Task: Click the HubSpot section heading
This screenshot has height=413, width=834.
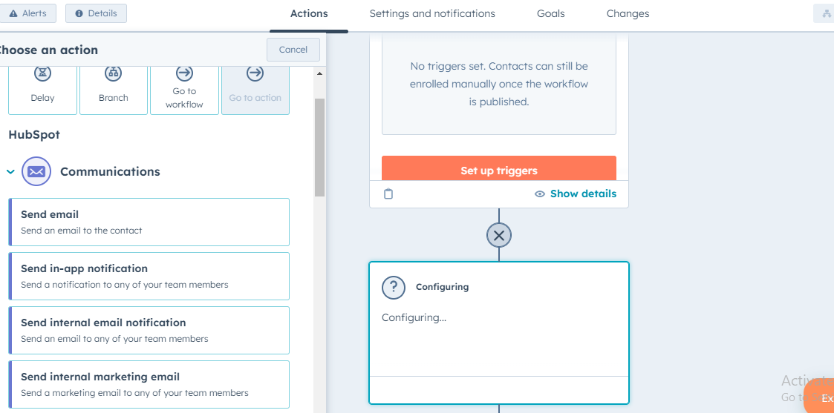Action: [34, 134]
